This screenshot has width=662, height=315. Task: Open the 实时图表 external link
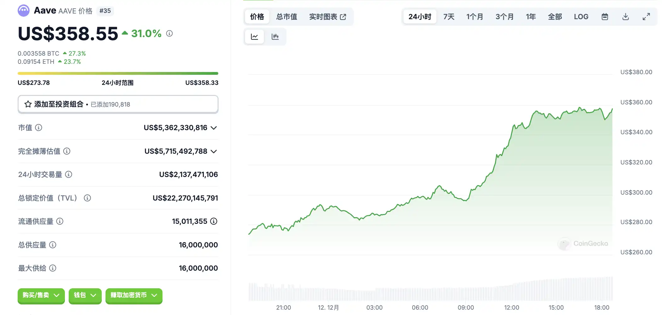[x=328, y=17]
